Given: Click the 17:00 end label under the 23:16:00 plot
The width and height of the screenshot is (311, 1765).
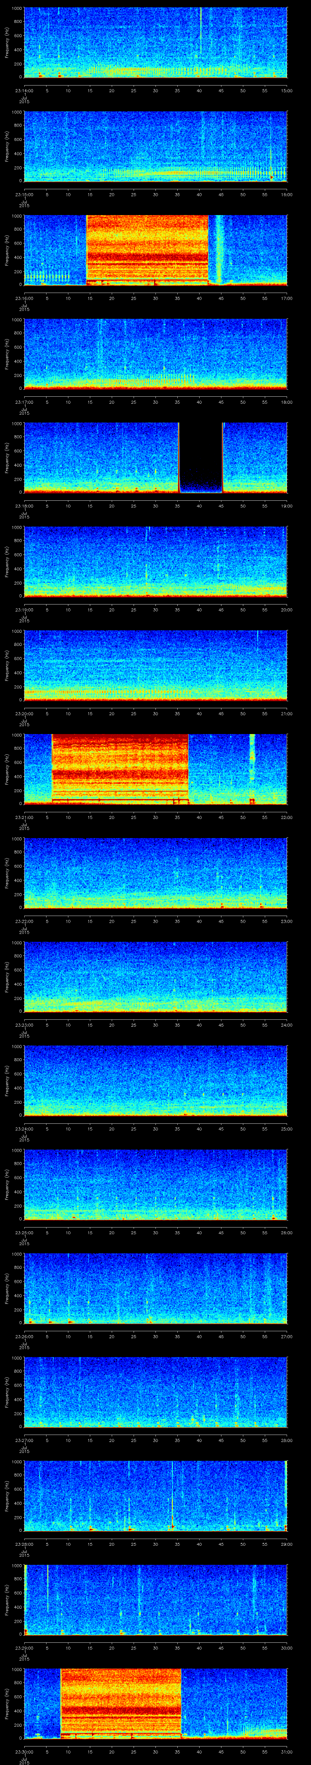Looking at the screenshot, I should coord(287,298).
